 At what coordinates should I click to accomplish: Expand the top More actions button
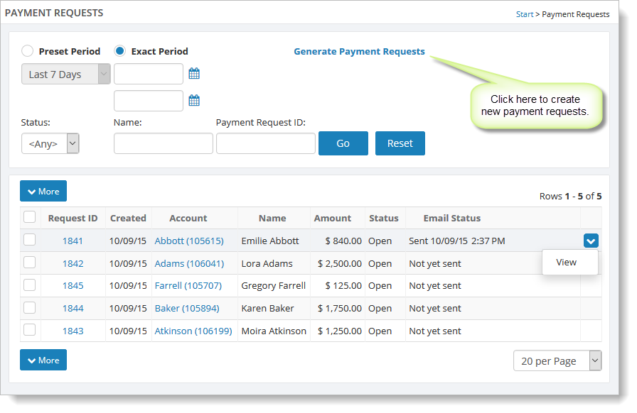(x=43, y=191)
